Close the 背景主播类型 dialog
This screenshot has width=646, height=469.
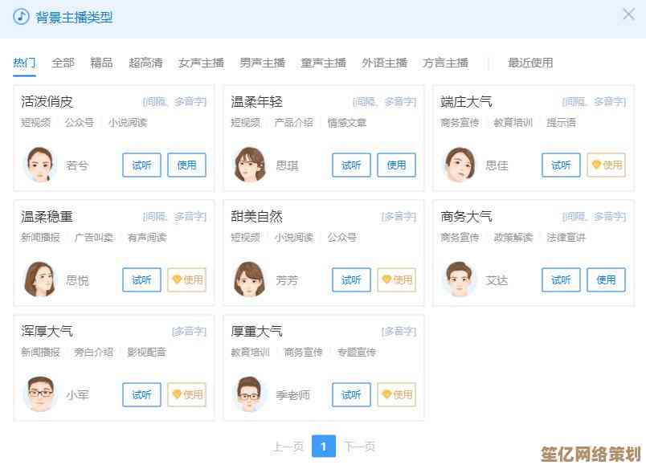pos(628,14)
